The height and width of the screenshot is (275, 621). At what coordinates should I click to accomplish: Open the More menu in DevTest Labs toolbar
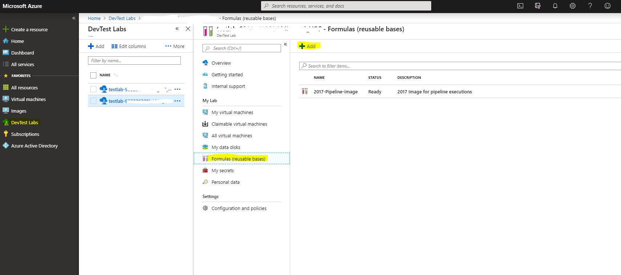175,46
